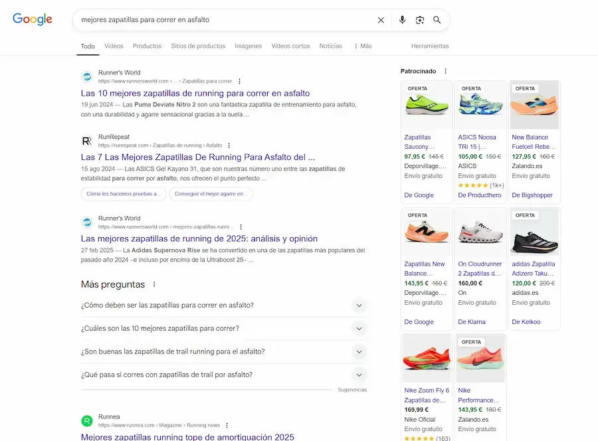Click the Runnea breadcrumb 'Magazine › Running news'
This screenshot has width=598, height=441.
pos(189,425)
